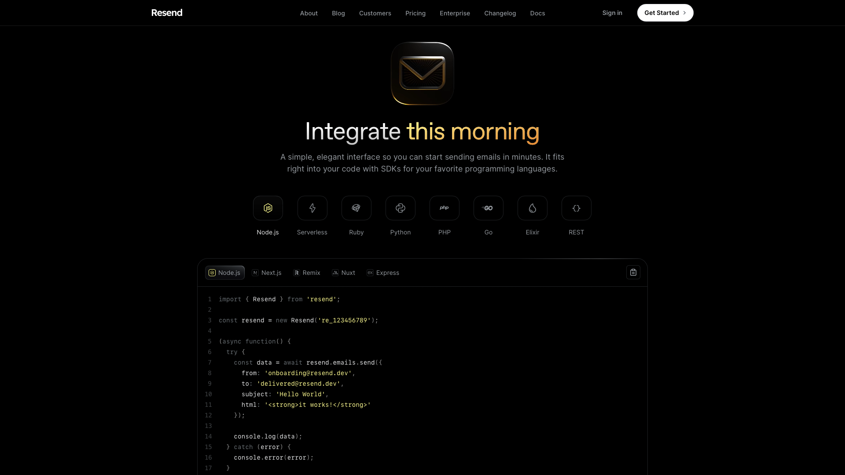View the Changelog
The image size is (845, 475).
pos(500,13)
